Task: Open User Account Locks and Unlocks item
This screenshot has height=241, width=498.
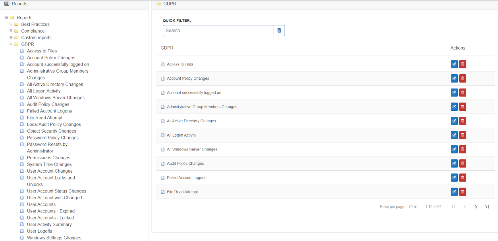Action: (x=51, y=181)
